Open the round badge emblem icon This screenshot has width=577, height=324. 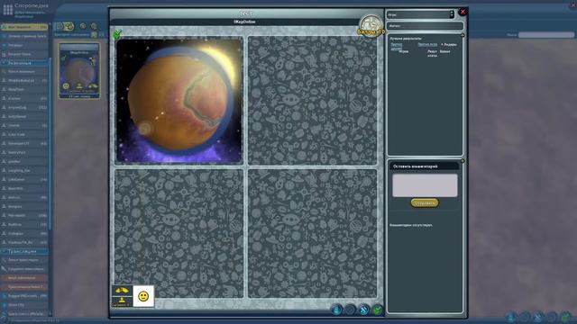371,26
